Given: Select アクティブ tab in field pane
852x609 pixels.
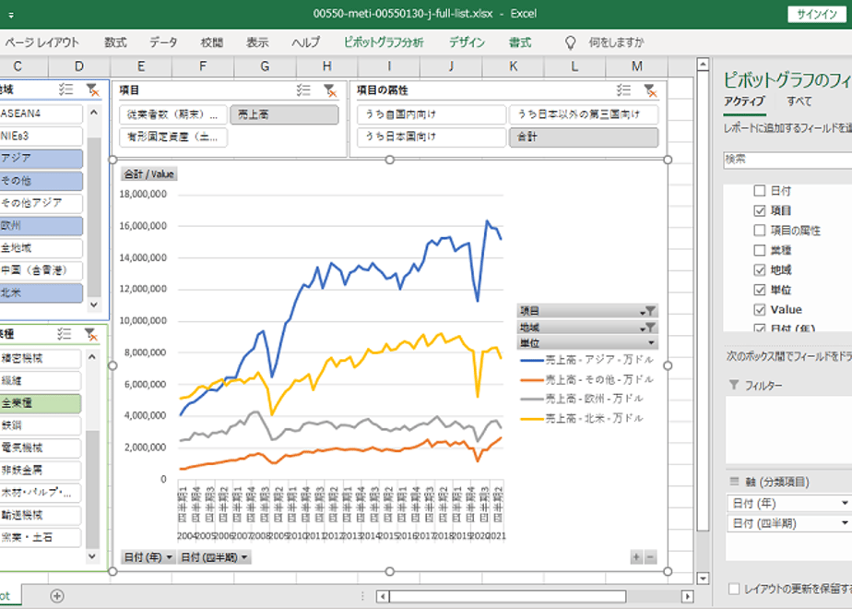Looking at the screenshot, I should point(744,101).
